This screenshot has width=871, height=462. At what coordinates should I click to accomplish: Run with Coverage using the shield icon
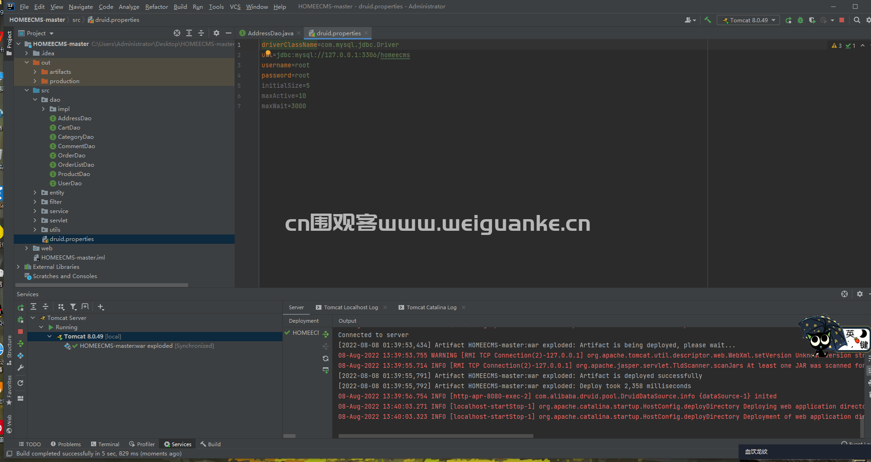pos(812,20)
